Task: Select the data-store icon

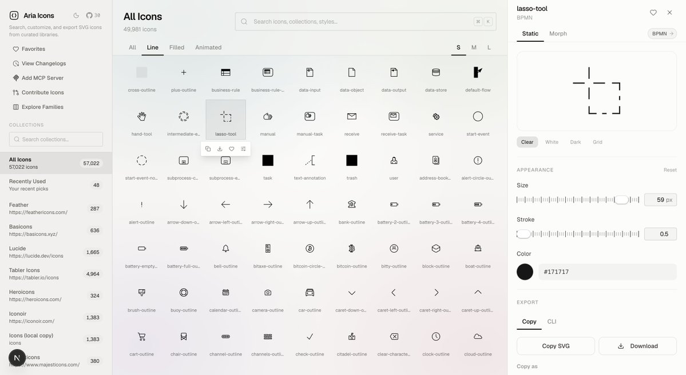Action: (436, 76)
